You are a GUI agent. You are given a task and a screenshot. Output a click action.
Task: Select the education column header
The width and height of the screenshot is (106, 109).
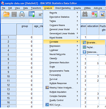[x=93, y=29]
